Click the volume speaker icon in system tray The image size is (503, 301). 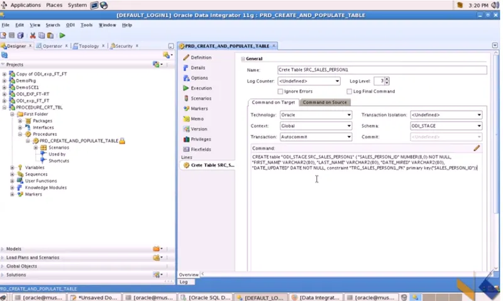tap(495, 5)
